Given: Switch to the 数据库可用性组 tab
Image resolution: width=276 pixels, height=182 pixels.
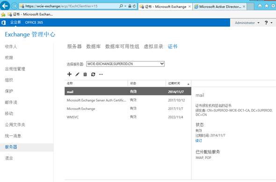Looking at the screenshot, I should 122,46.
